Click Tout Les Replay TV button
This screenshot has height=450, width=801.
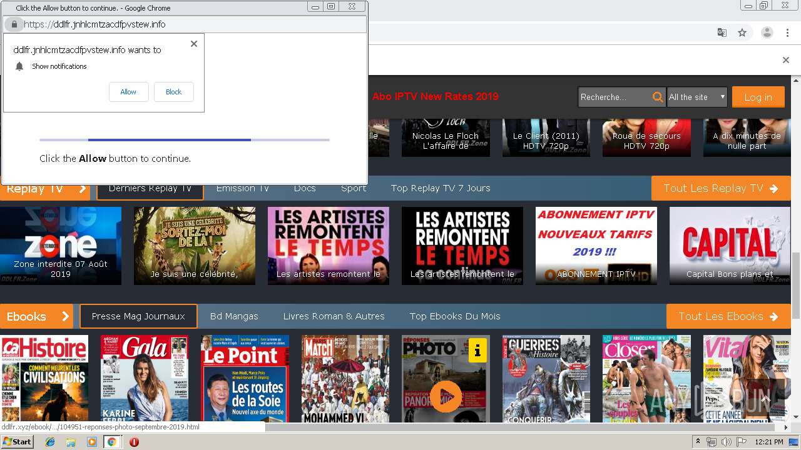(721, 188)
